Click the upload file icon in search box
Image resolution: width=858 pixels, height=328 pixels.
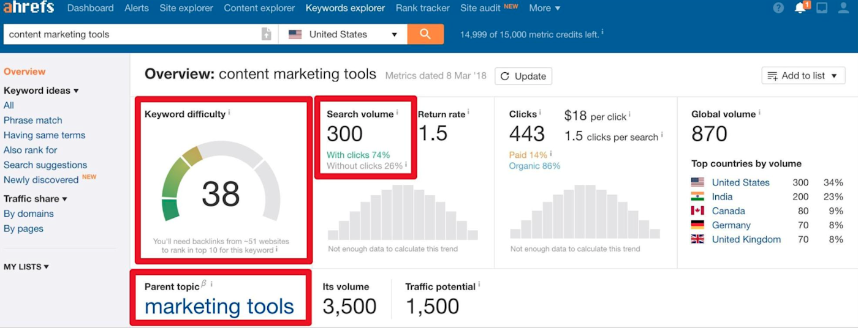(266, 34)
